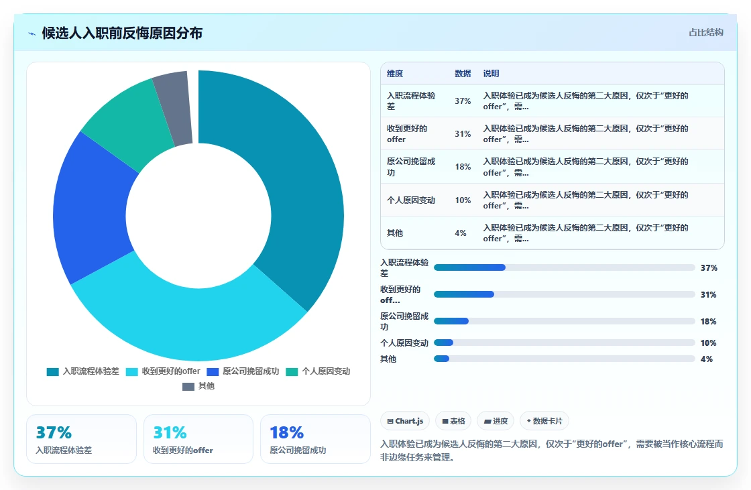
Task: Toggle 其他 legend swatch
Action: [x=188, y=387]
